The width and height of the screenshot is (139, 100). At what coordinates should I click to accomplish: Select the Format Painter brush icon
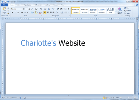click(8, 13)
